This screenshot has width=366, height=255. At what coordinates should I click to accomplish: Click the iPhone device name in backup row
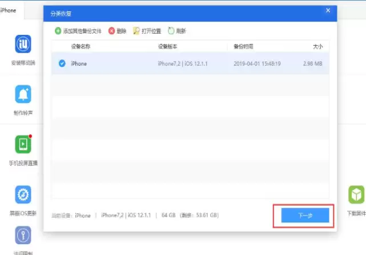79,63
